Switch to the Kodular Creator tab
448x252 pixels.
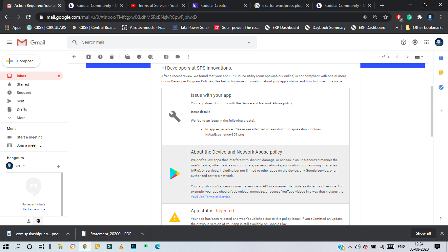coord(220,6)
